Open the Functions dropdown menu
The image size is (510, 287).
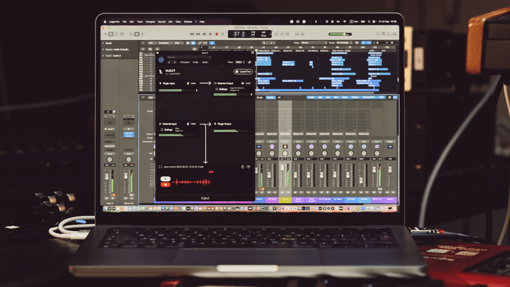(x=165, y=43)
